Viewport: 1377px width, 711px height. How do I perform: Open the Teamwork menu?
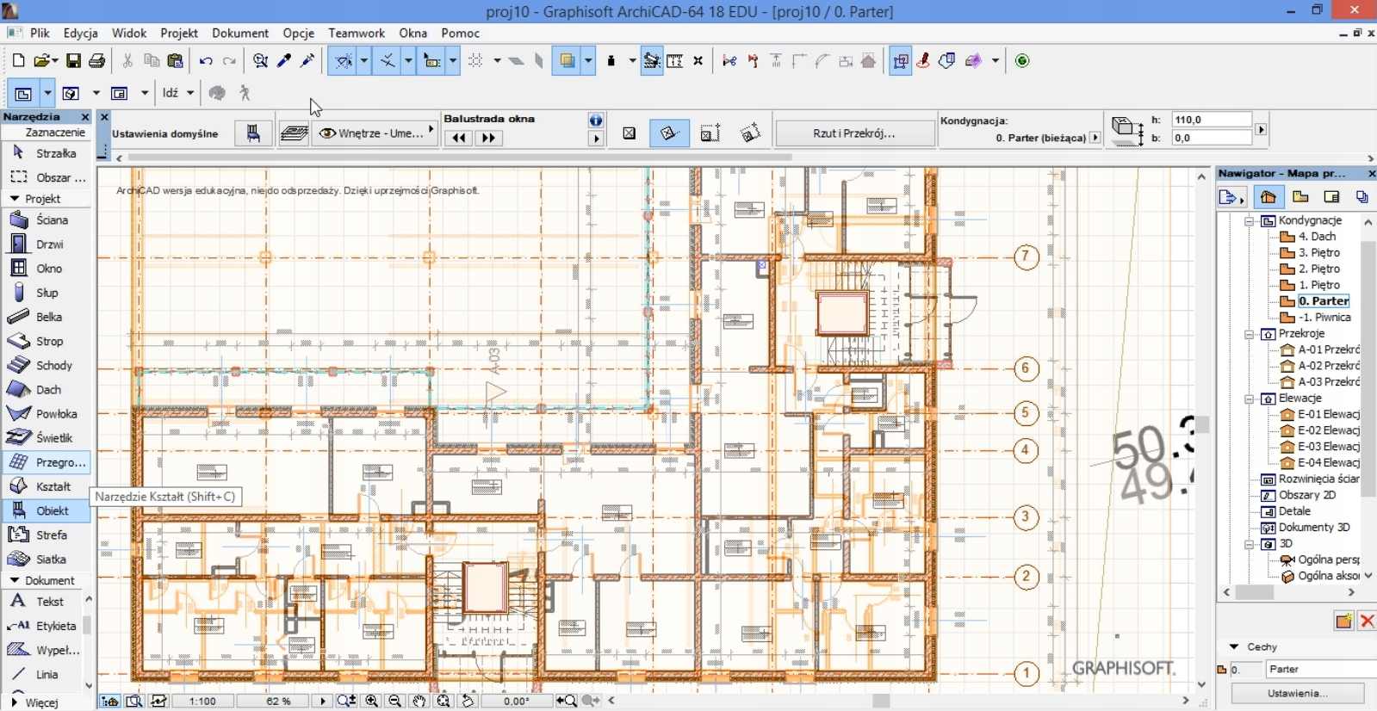(356, 33)
